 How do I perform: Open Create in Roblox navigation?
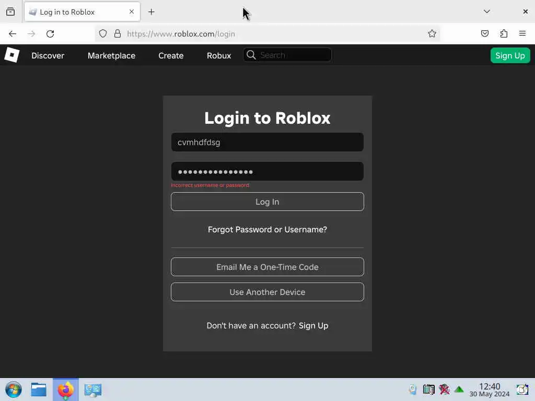pos(171,55)
